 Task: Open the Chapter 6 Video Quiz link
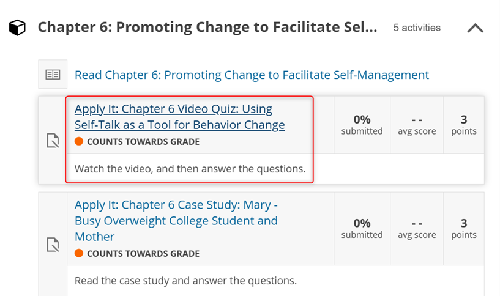click(179, 117)
